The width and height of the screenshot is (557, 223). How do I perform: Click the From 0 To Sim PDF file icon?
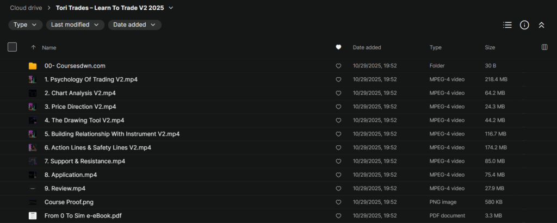point(33,216)
